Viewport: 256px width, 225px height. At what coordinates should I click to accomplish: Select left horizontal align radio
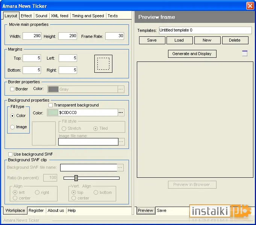[x=15, y=192]
